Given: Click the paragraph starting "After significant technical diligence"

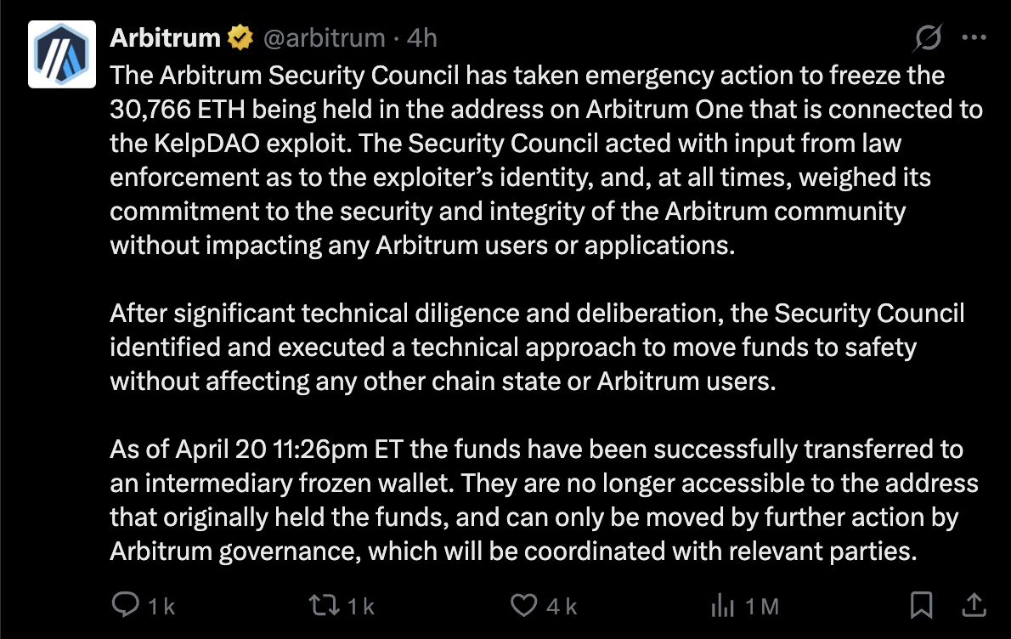Looking at the screenshot, I should tap(537, 347).
